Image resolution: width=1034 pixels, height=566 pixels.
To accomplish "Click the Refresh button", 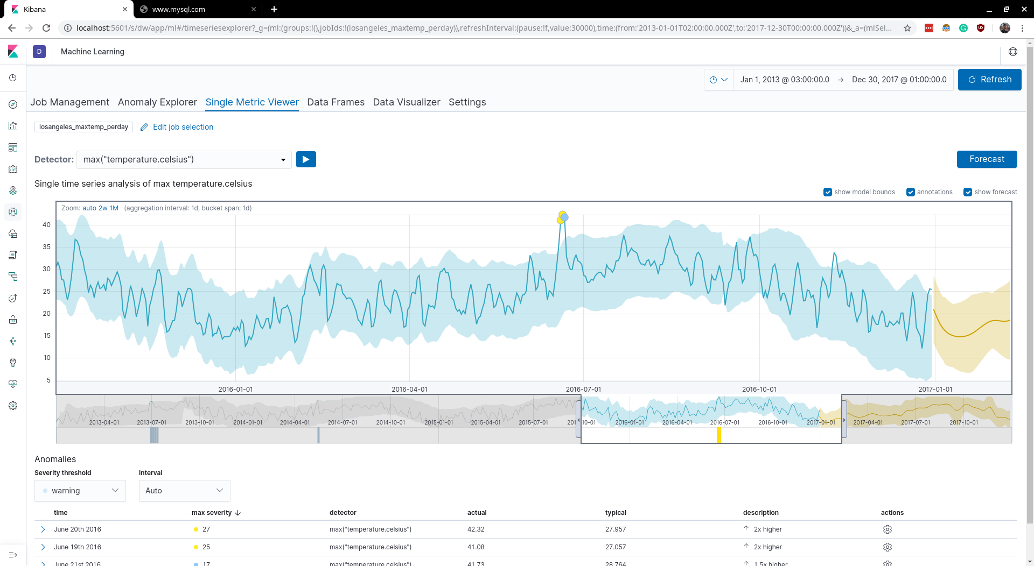I will click(990, 80).
